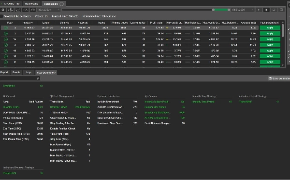Image resolution: width=290 pixels, height=180 pixels.
Task: Click the green segment of the date range slider
Action: point(221,10)
